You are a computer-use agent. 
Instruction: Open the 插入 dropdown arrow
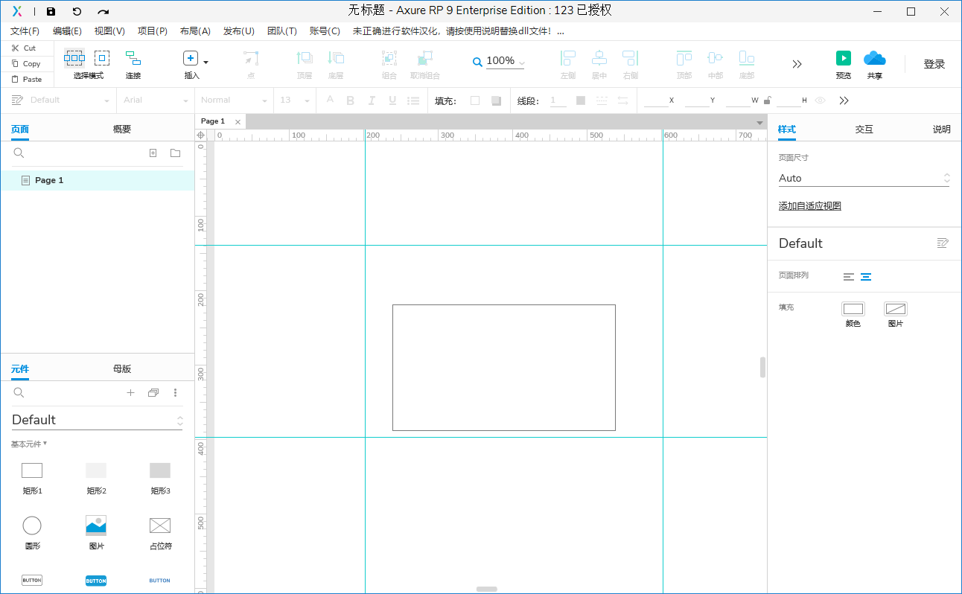point(206,62)
